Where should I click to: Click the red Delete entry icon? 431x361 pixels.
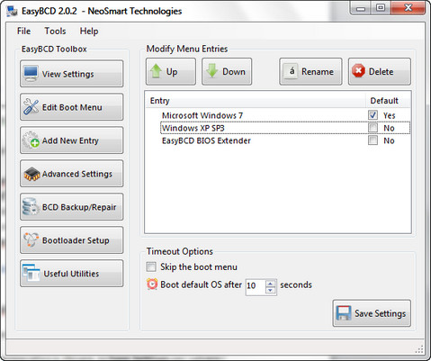coord(358,71)
